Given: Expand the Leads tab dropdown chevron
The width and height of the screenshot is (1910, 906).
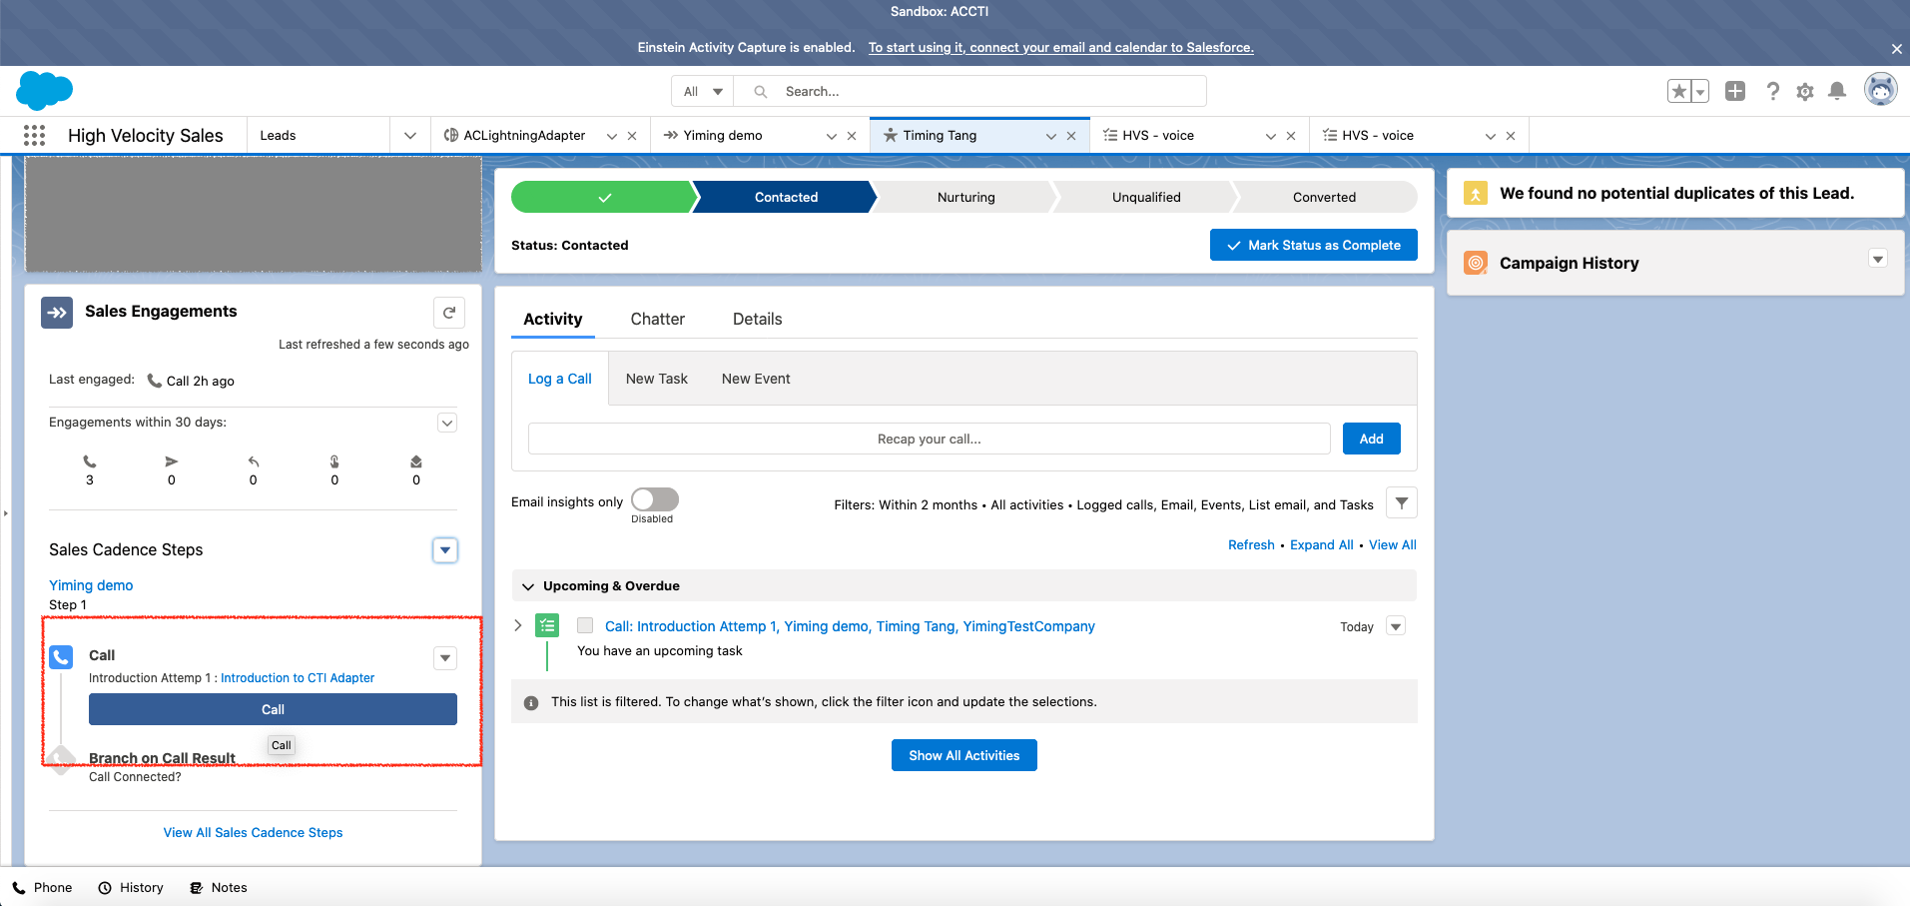Looking at the screenshot, I should 409,135.
